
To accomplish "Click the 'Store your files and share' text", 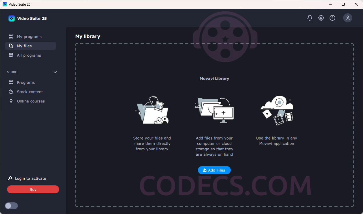I will (x=152, y=144).
